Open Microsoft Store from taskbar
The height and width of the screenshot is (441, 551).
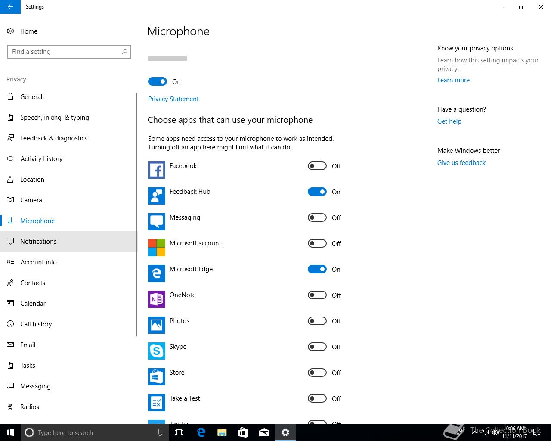243,432
